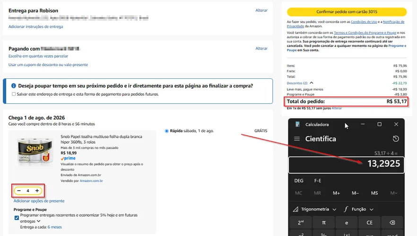Click the prime badge under product price
Image resolution: width=417 pixels, height=236 pixels.
(68, 158)
